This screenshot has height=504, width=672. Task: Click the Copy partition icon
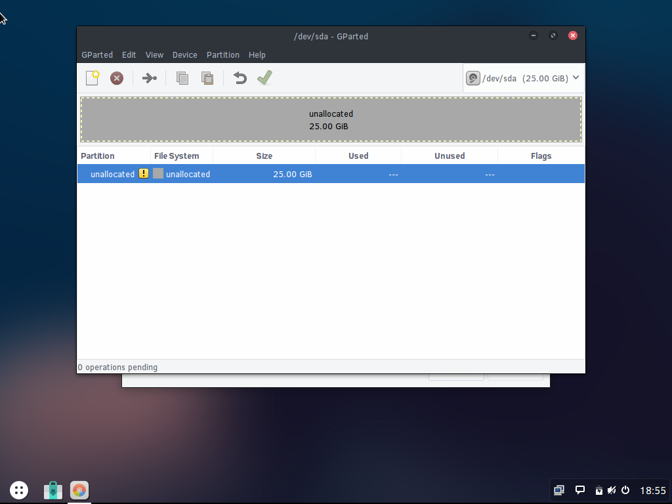click(182, 78)
